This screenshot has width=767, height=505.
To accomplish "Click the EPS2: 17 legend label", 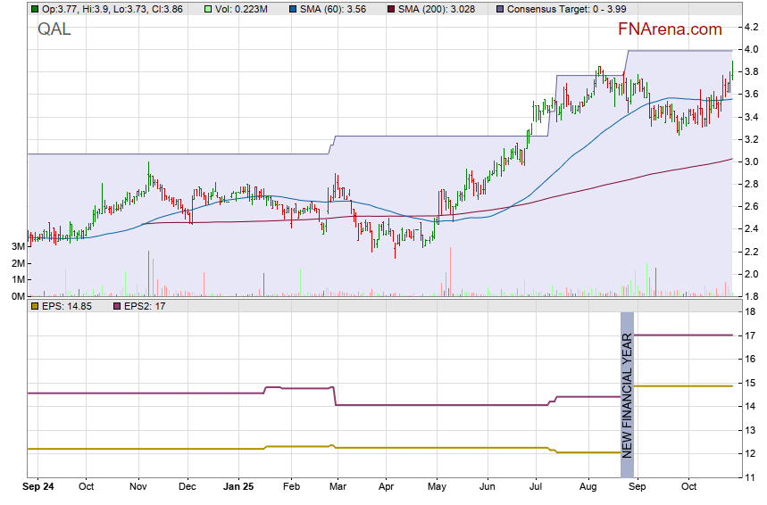I will pyautogui.click(x=145, y=306).
